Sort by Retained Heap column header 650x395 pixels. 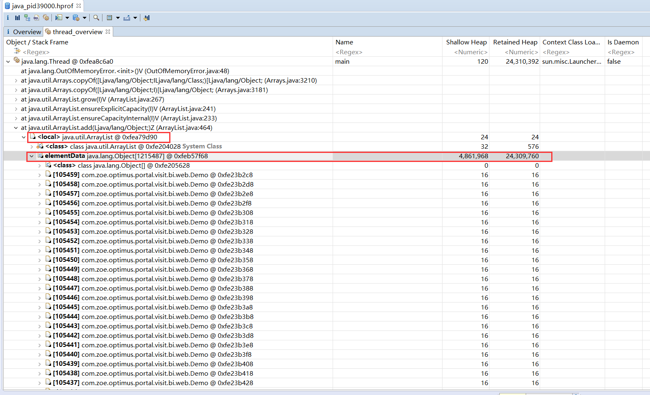(515, 42)
